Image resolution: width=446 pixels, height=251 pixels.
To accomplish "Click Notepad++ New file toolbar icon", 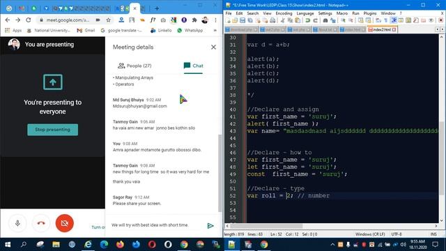I will [x=228, y=20].
